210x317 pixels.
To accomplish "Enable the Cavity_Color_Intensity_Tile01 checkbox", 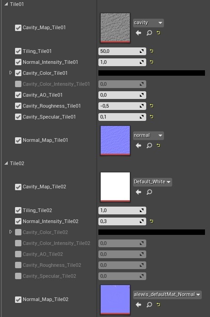I will point(18,84).
